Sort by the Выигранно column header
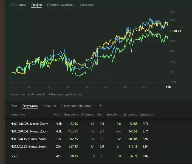The image size is (192, 164). (71, 115)
